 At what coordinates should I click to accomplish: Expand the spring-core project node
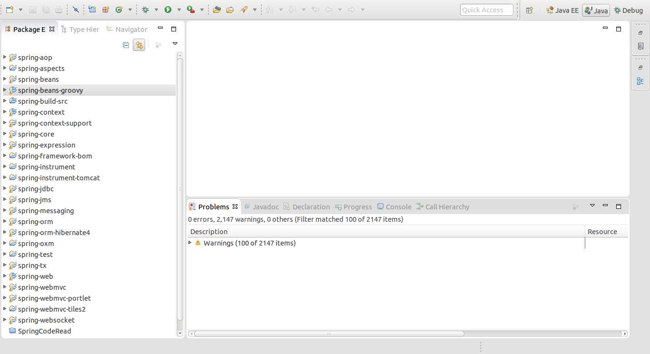pos(5,134)
